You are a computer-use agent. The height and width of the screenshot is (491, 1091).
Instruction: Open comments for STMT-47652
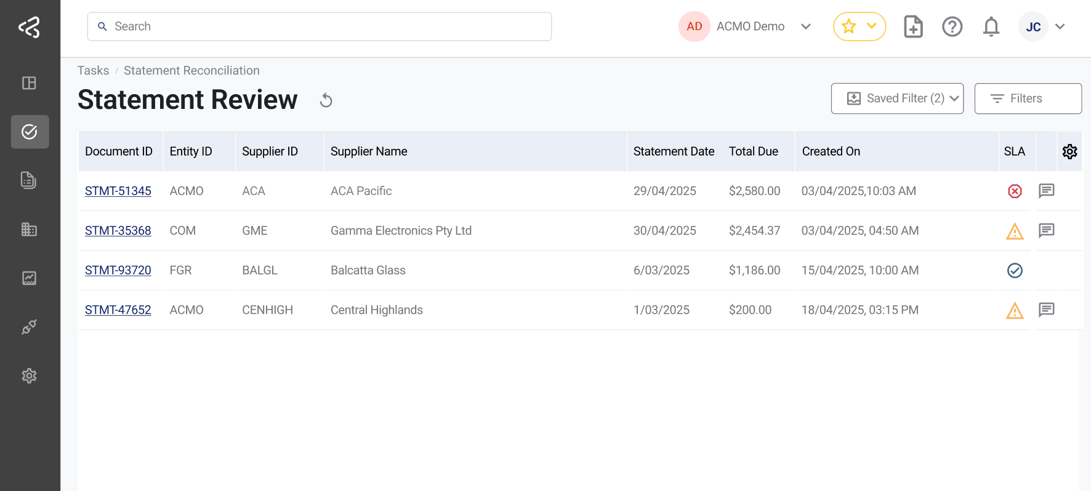click(x=1047, y=309)
